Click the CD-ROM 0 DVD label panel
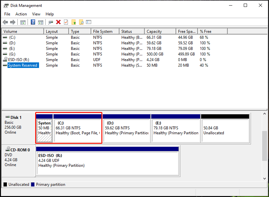The width and height of the screenshot is (269, 197). tap(18, 161)
